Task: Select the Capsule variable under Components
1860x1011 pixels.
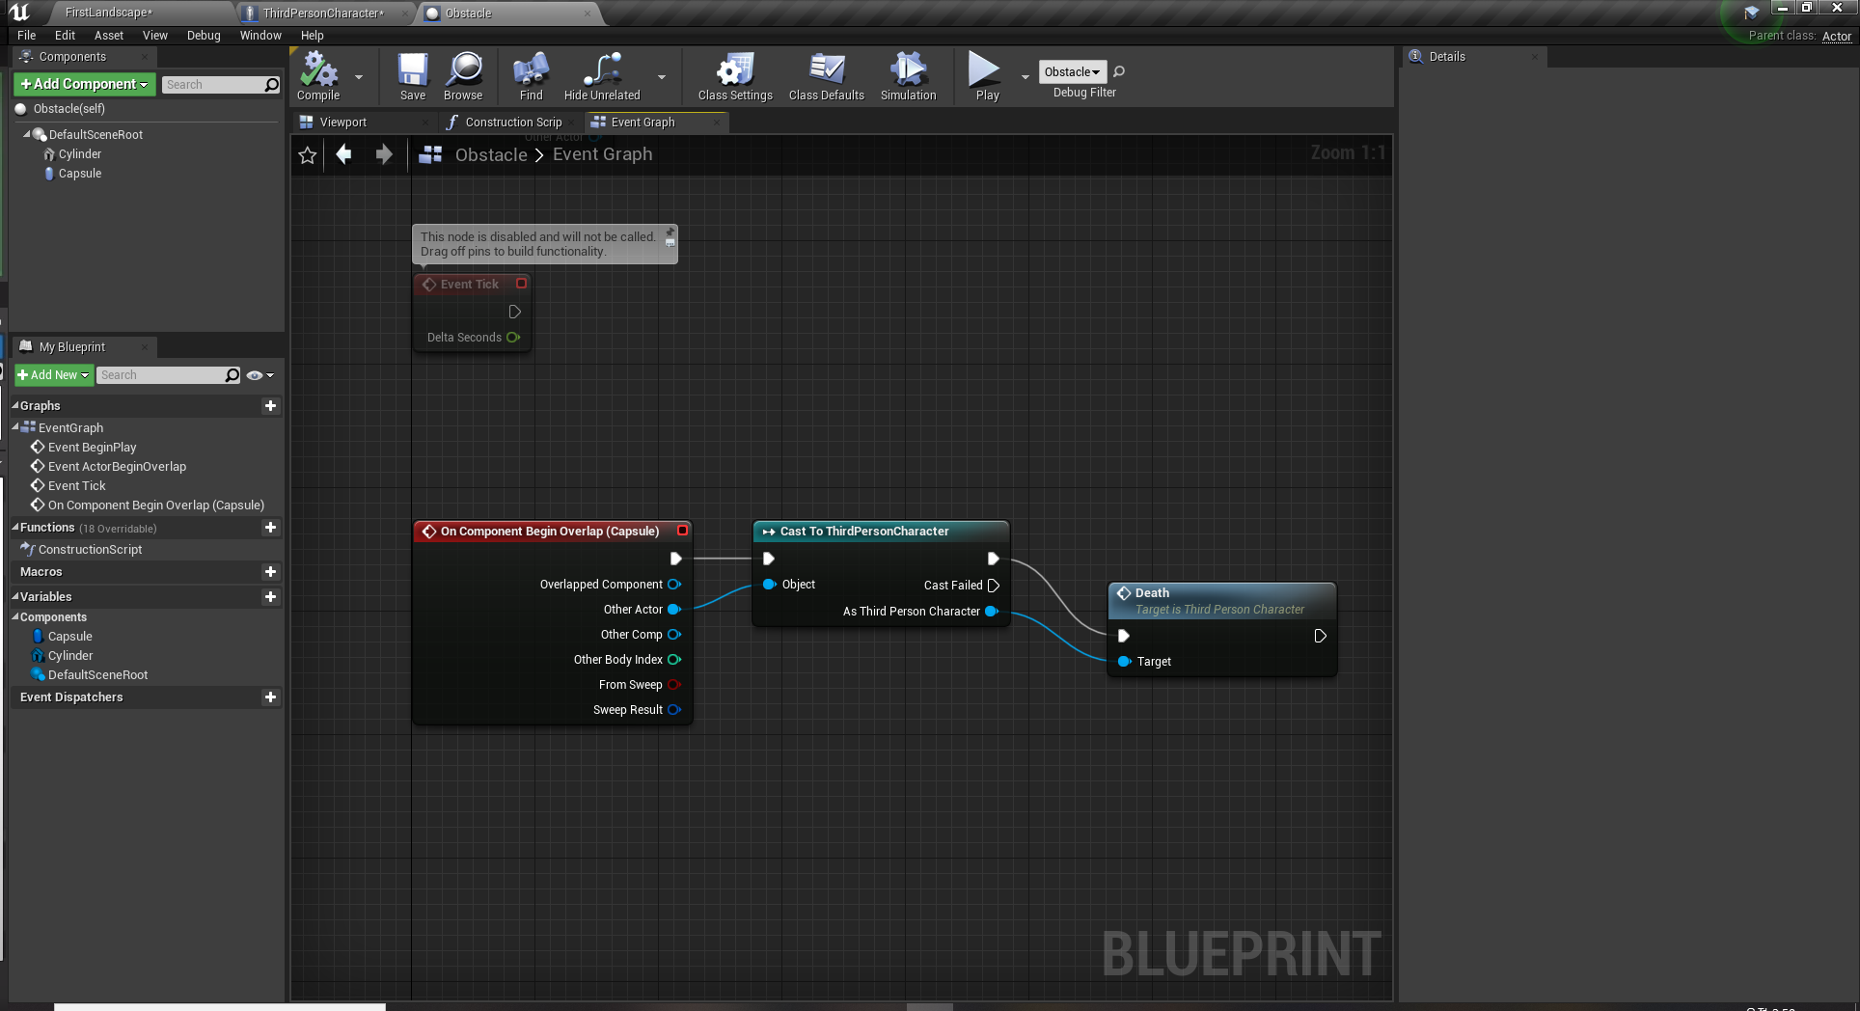Action: click(x=69, y=637)
